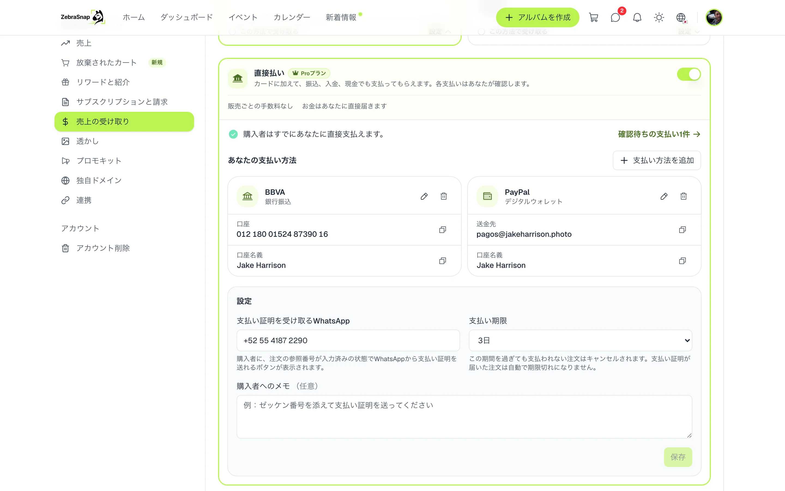The image size is (785, 491).
Task: Focus the WhatsApp number input field
Action: pyautogui.click(x=348, y=340)
